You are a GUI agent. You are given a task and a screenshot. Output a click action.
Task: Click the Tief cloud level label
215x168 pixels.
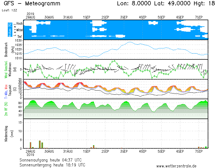tap(20, 36)
